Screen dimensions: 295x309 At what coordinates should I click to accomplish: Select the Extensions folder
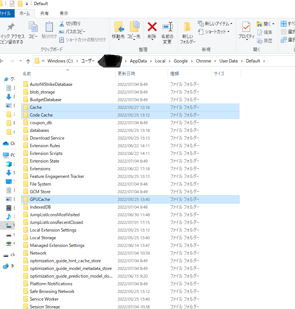pos(40,169)
